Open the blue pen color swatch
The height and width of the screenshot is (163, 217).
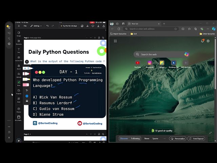(27, 96)
